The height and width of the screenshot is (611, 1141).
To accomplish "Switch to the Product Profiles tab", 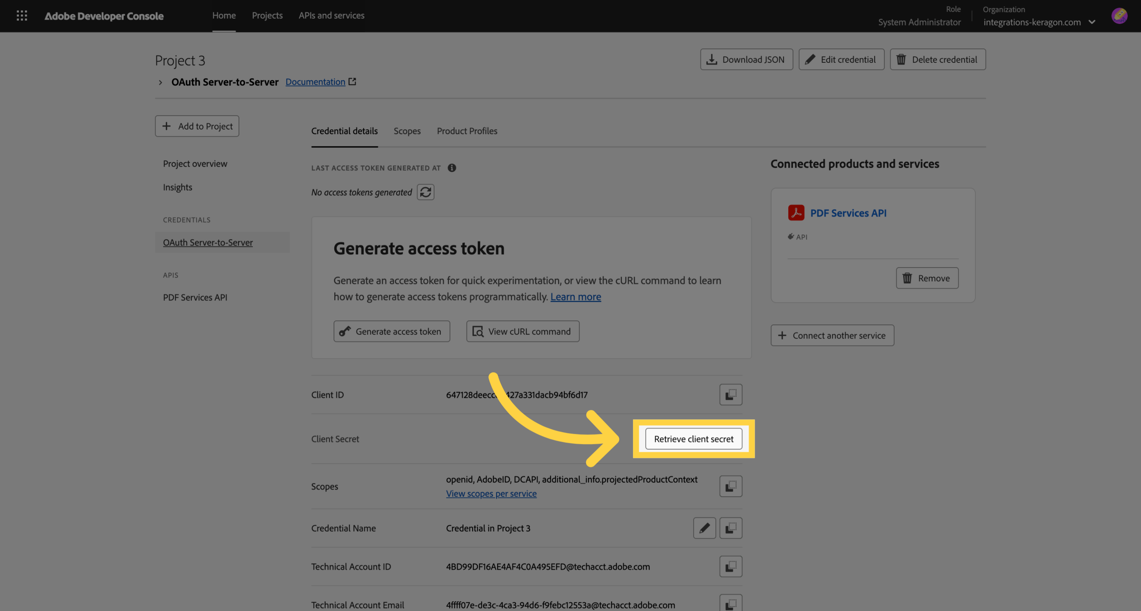I will point(467,131).
